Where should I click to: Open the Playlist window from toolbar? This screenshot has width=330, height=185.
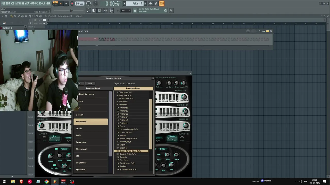(x=88, y=11)
